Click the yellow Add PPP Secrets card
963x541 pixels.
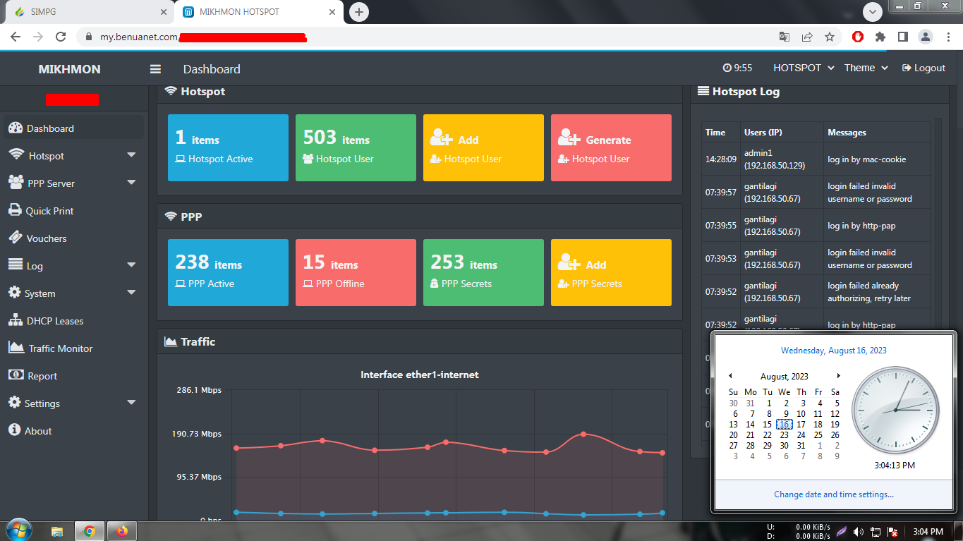pos(611,272)
